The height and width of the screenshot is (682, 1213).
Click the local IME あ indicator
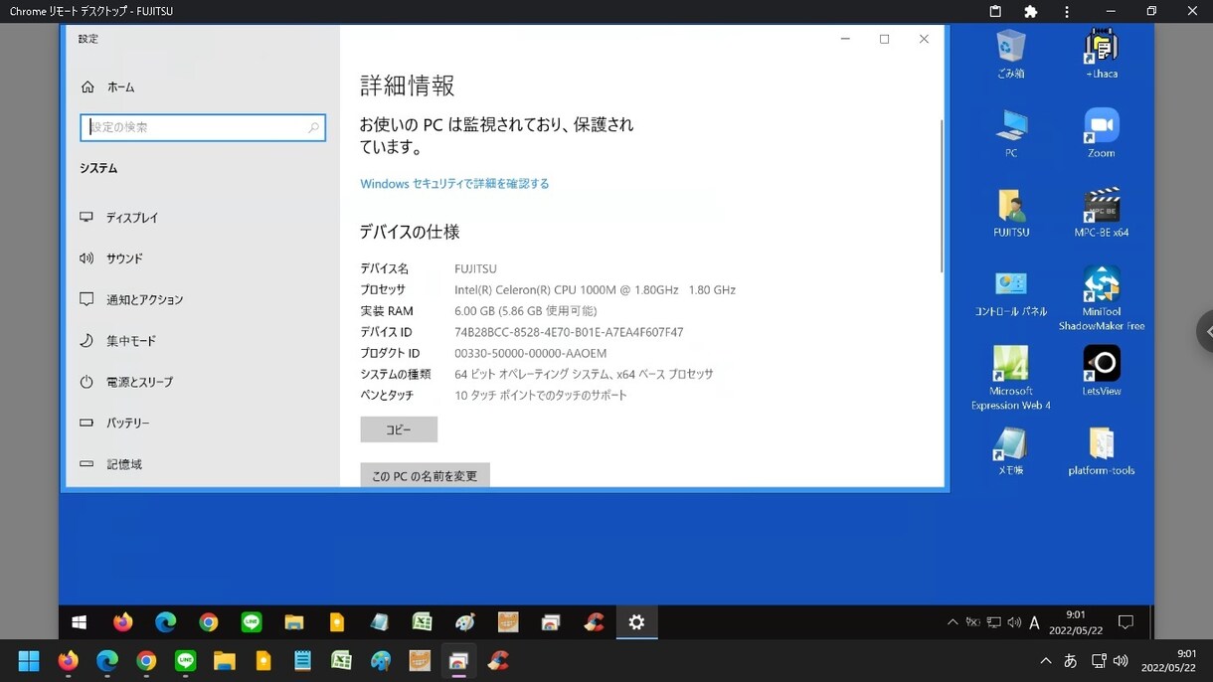point(1071,661)
